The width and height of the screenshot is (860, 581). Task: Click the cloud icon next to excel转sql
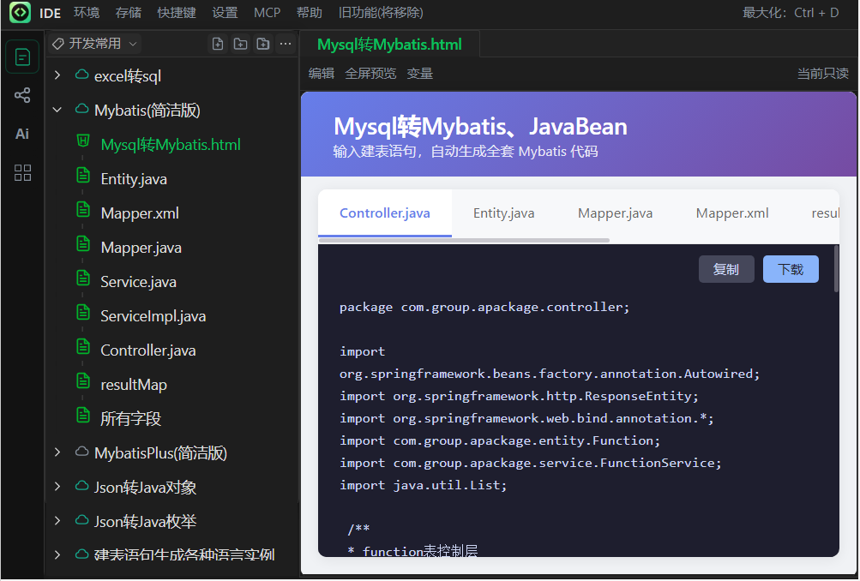click(81, 75)
